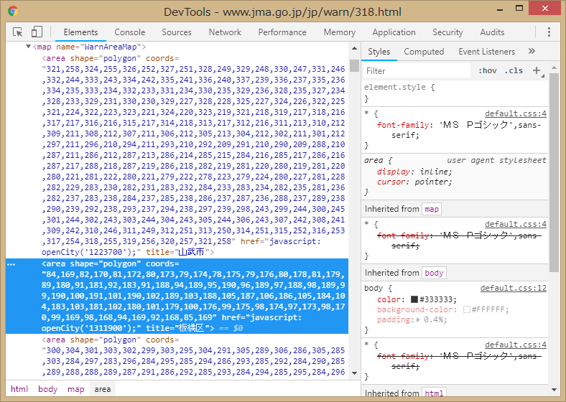Toggle the :hov element state panel

click(488, 70)
